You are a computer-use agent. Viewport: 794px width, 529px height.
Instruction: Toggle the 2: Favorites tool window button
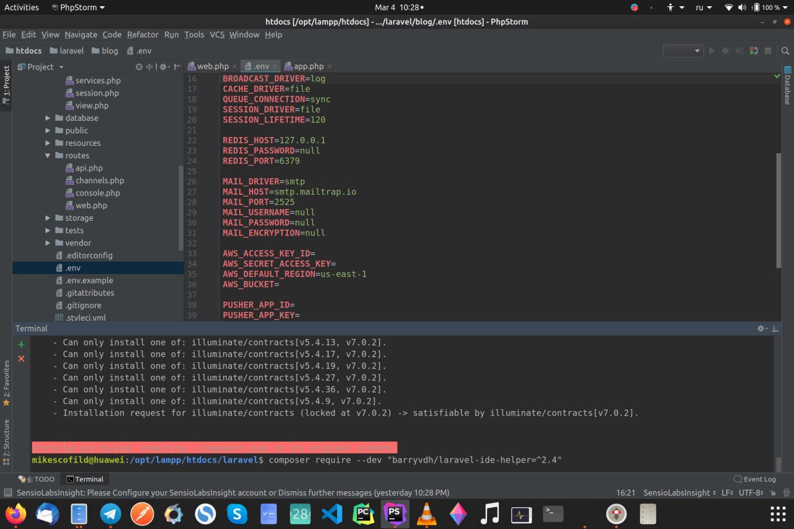(x=6, y=383)
